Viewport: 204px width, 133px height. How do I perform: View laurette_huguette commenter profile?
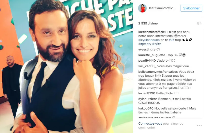pos(152,55)
